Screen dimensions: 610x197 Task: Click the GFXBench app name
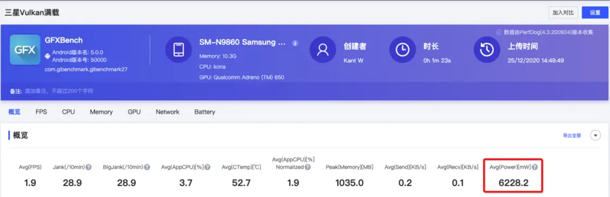click(64, 41)
